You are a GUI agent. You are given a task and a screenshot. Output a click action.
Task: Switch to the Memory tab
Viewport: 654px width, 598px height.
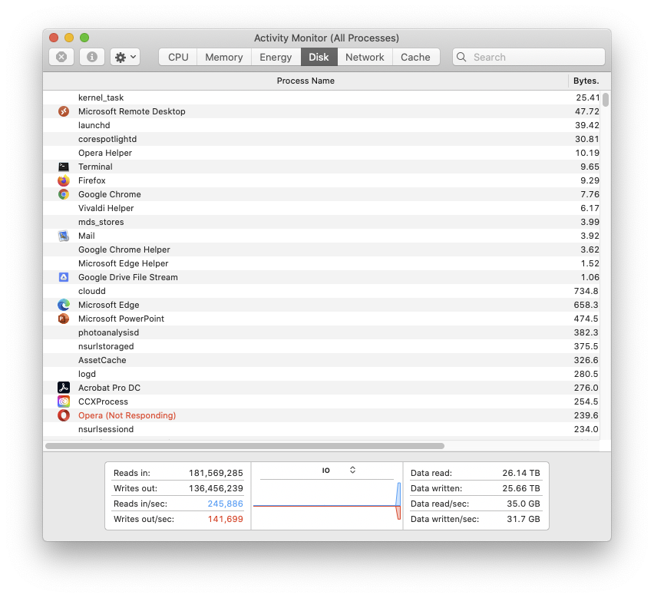click(x=224, y=57)
